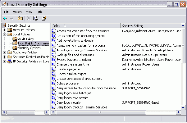Click the User Rights Assignment folder icon

[x=15, y=43]
